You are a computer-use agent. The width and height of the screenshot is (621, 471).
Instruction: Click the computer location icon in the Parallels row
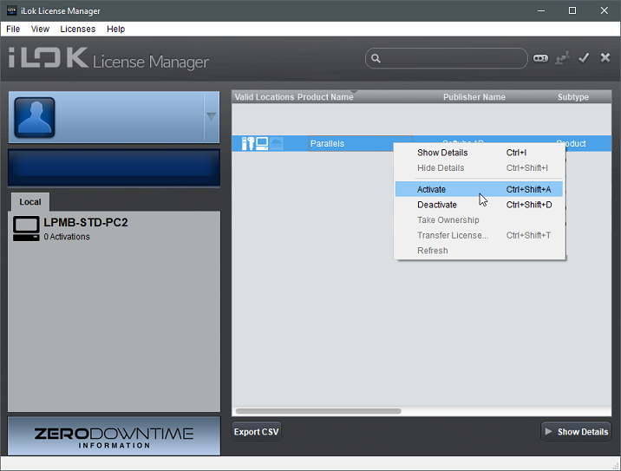click(262, 143)
